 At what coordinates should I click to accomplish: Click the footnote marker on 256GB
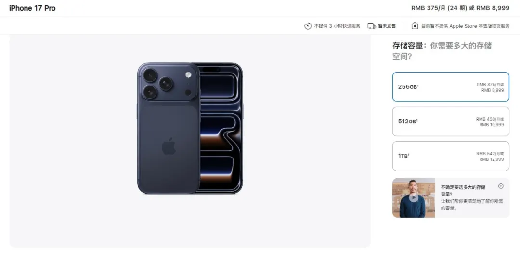[418, 85]
